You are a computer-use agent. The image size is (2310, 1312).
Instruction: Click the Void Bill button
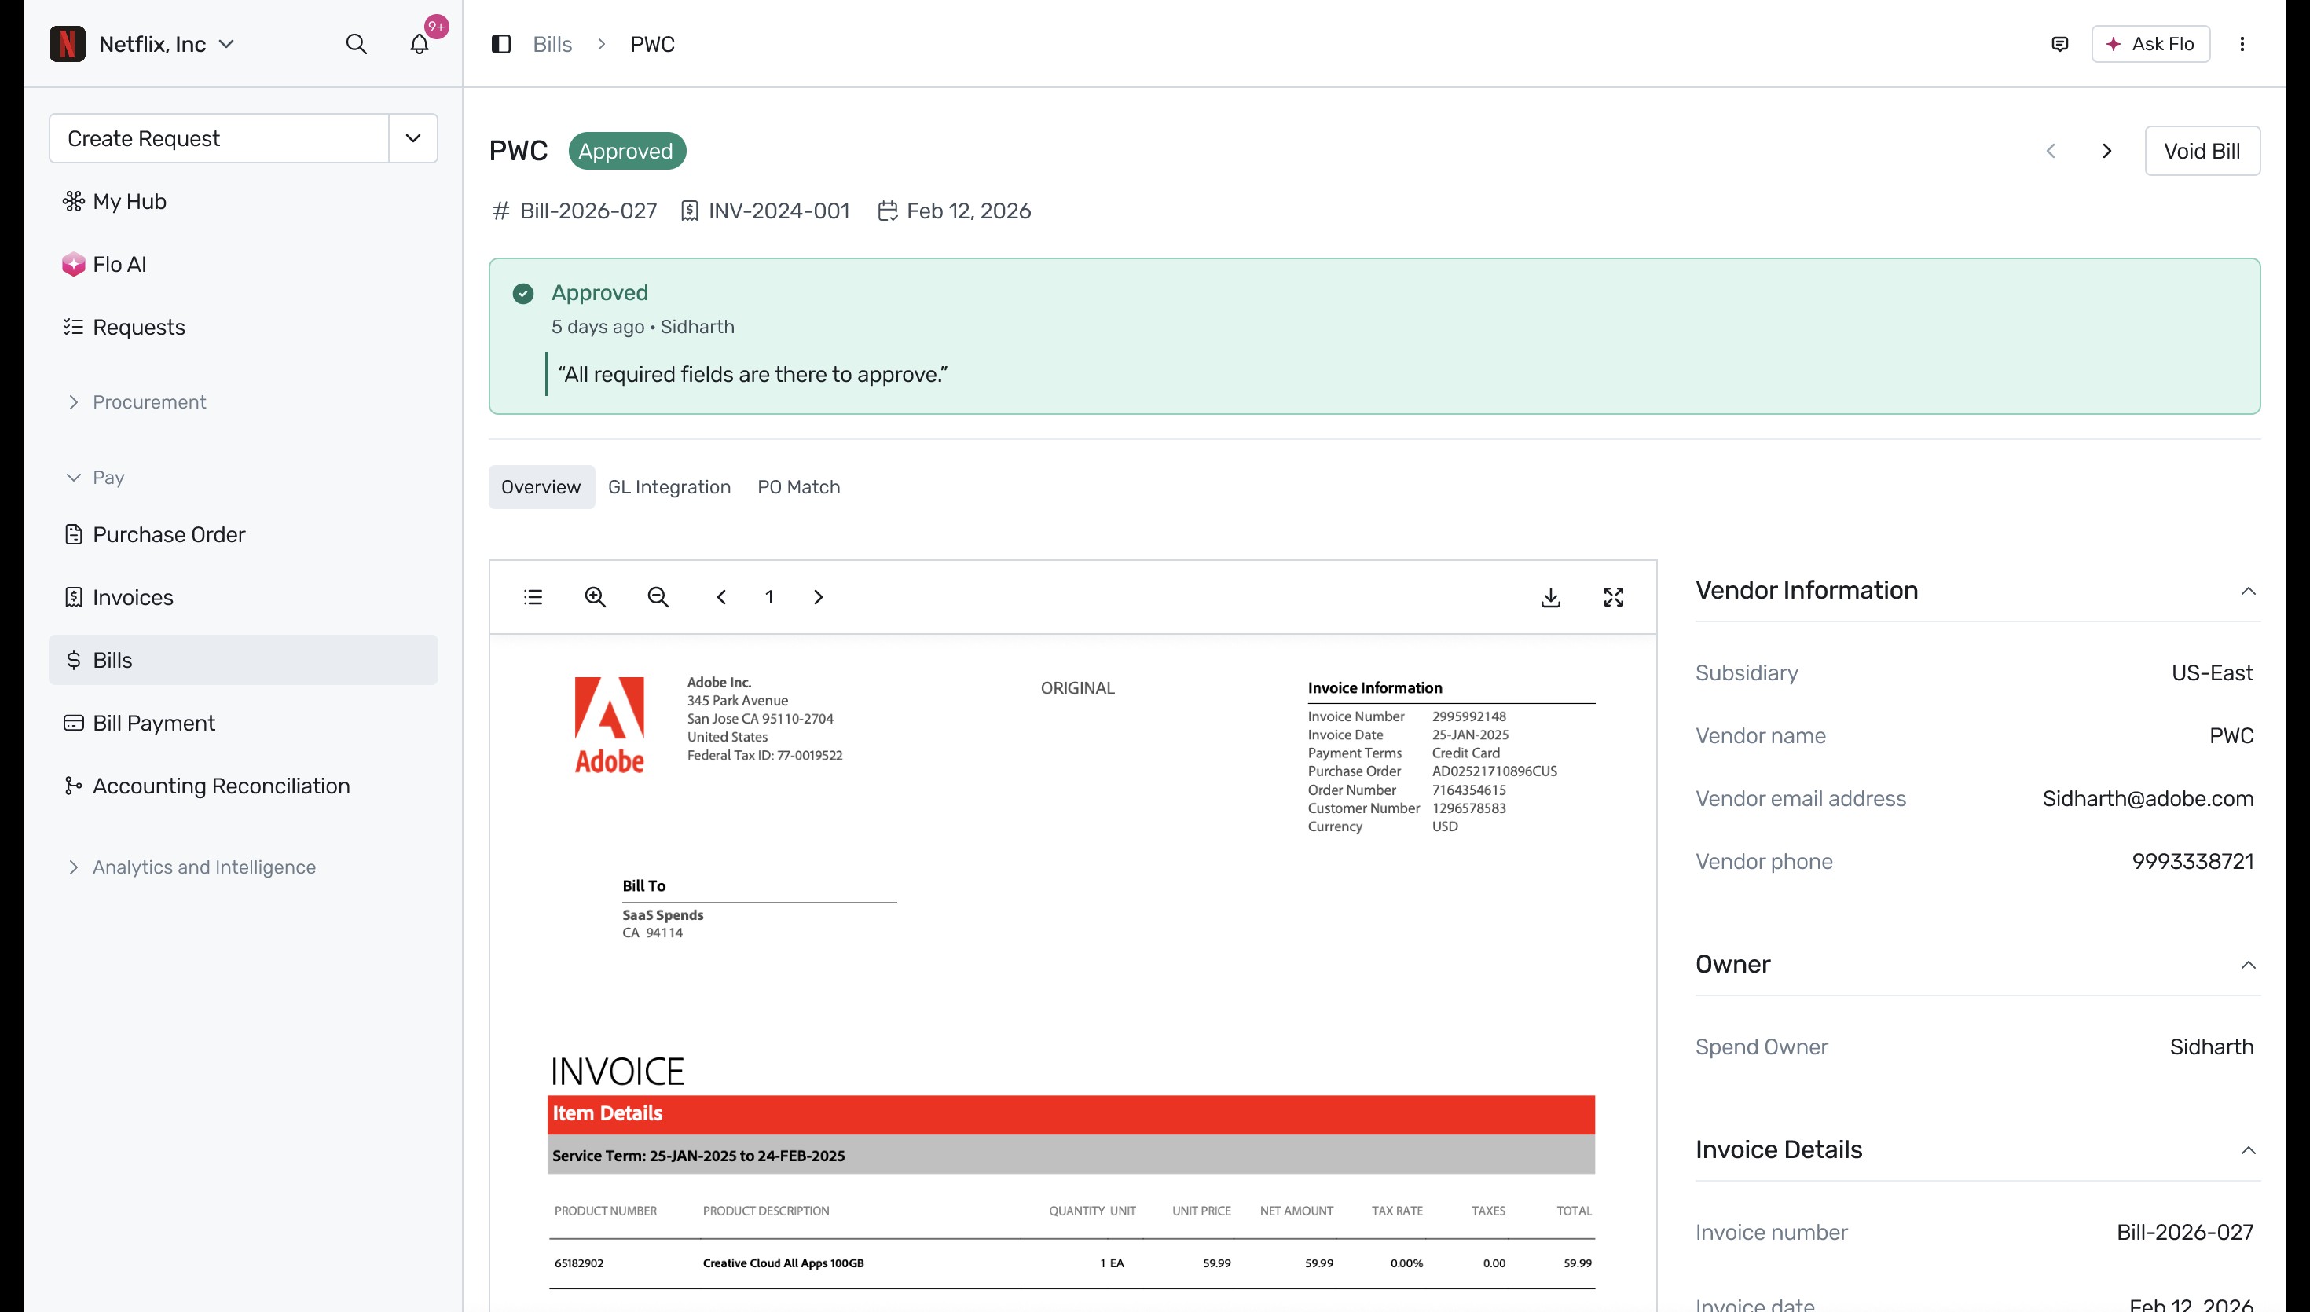pos(2202,151)
